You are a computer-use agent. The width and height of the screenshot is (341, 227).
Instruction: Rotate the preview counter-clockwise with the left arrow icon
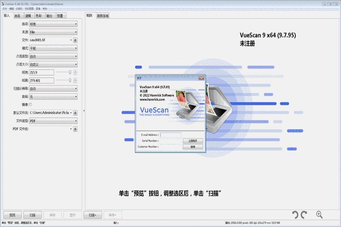[295, 215]
